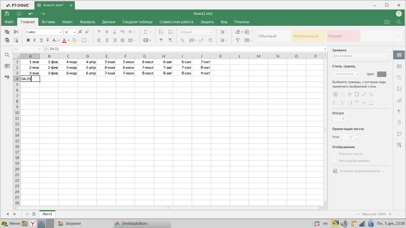Screen dimensions: 406x228
Task: Sort descending Я to A
Action: tap(170, 32)
